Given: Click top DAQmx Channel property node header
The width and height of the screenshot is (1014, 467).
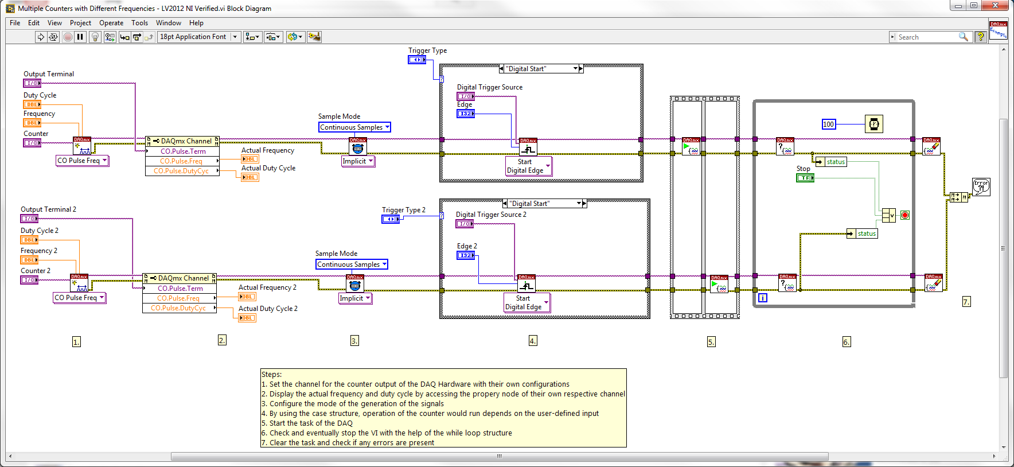Looking at the screenshot, I should pyautogui.click(x=182, y=141).
